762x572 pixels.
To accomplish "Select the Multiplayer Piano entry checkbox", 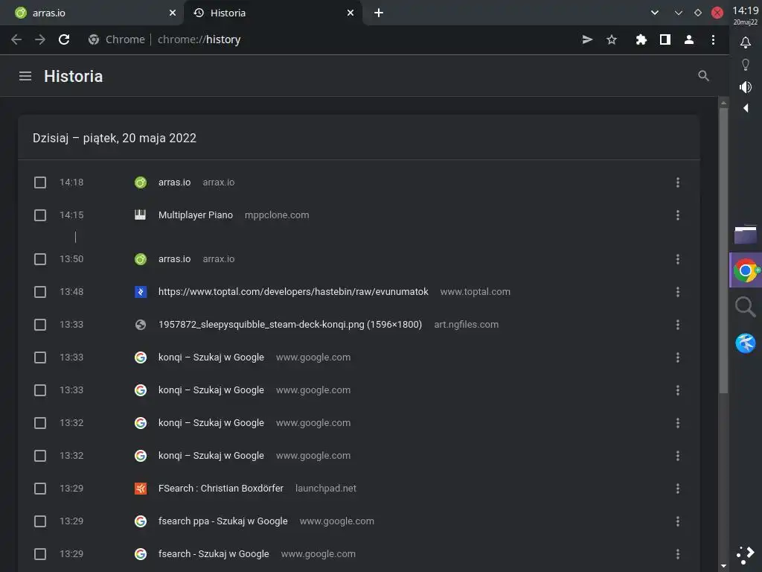I will (x=40, y=215).
